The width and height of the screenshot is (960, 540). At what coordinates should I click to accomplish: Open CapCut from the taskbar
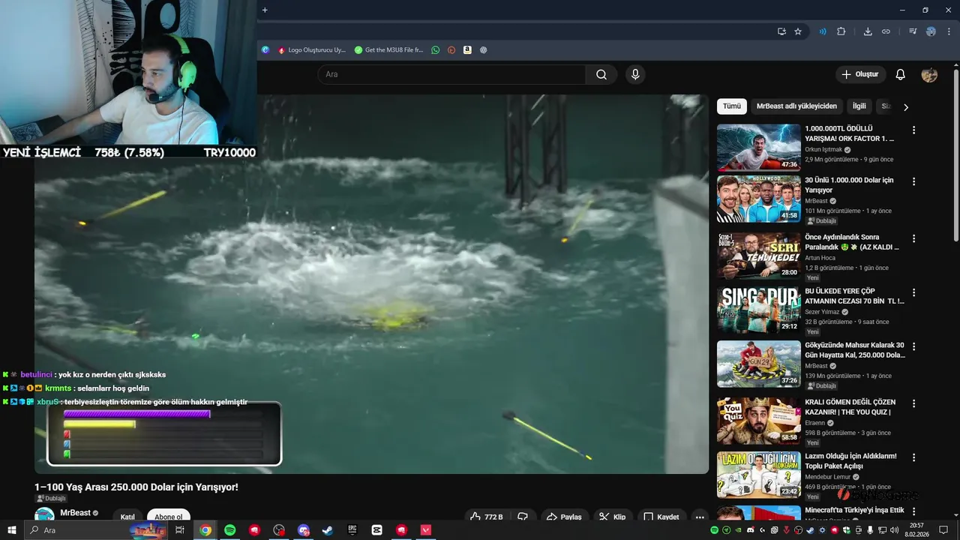pyautogui.click(x=376, y=530)
